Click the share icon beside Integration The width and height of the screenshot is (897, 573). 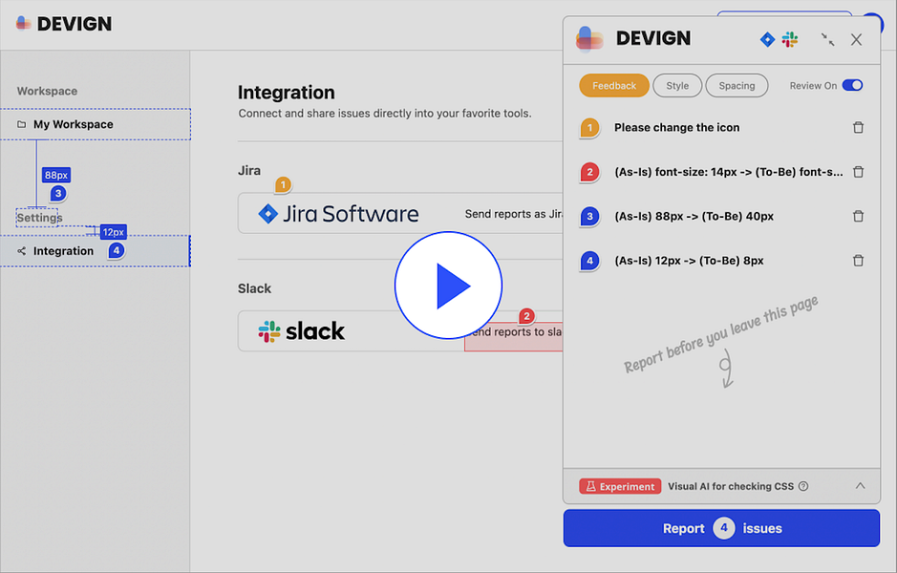(21, 251)
